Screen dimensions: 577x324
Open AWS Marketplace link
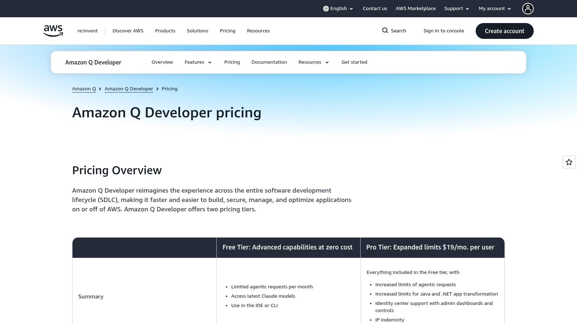[415, 9]
